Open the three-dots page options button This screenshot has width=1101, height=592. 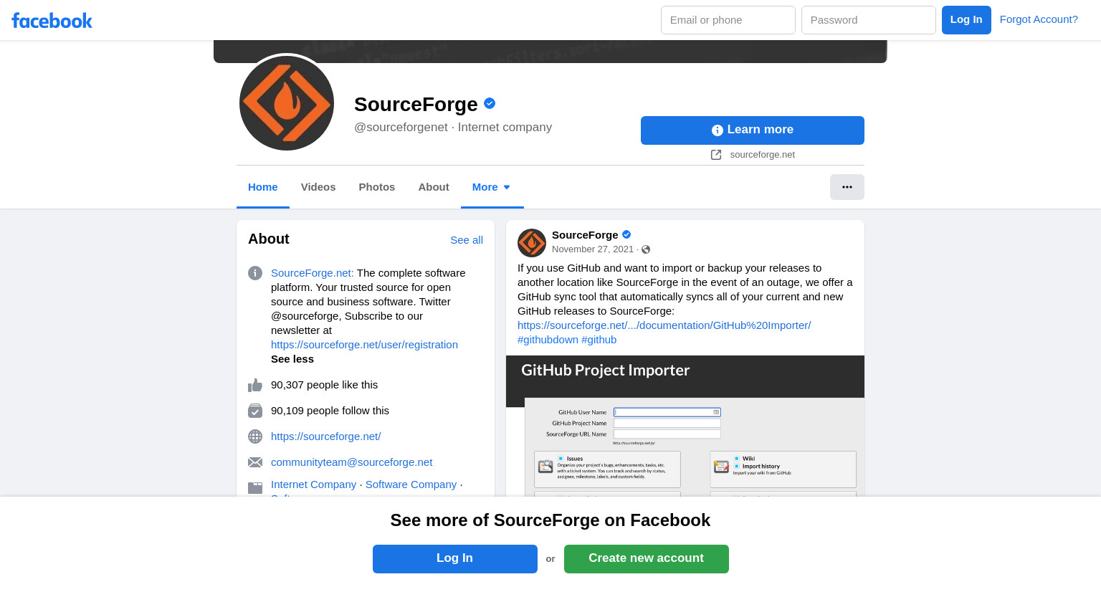(847, 187)
